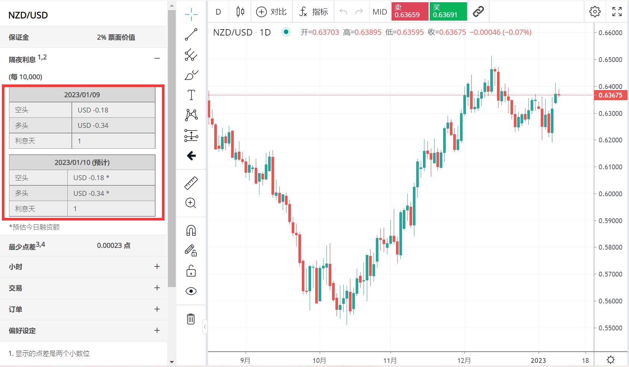This screenshot has height=367, width=629.
Task: Enter fullscreen chart mode
Action: pyautogui.click(x=617, y=12)
